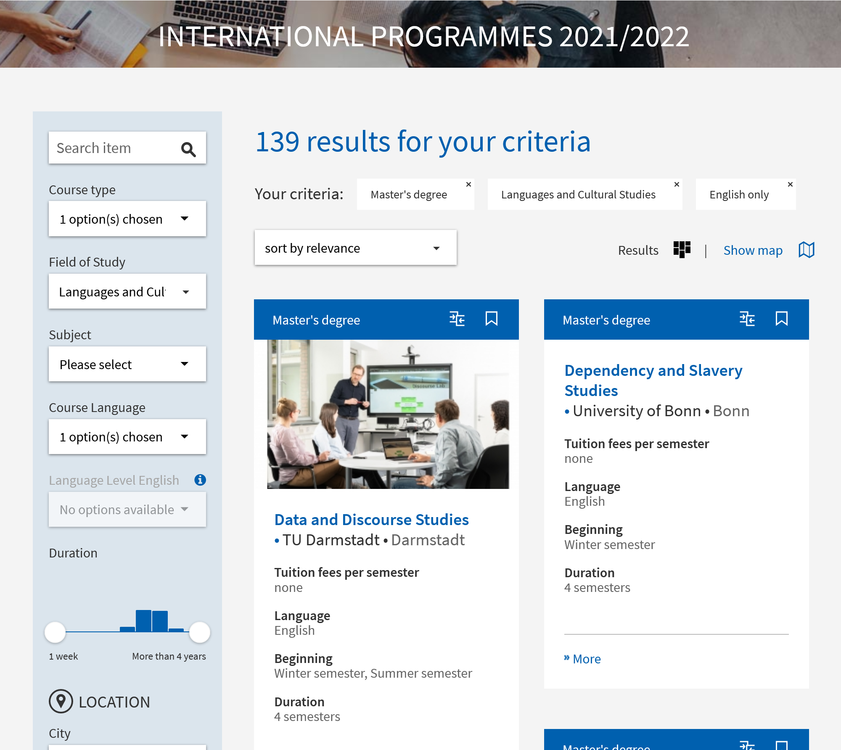
Task: Remove Languages and Cultural Studies criterion
Action: pos(677,185)
